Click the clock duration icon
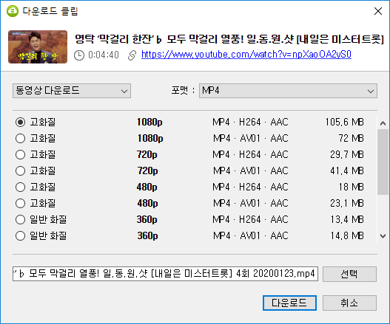The width and height of the screenshot is (390, 324). pyautogui.click(x=79, y=55)
